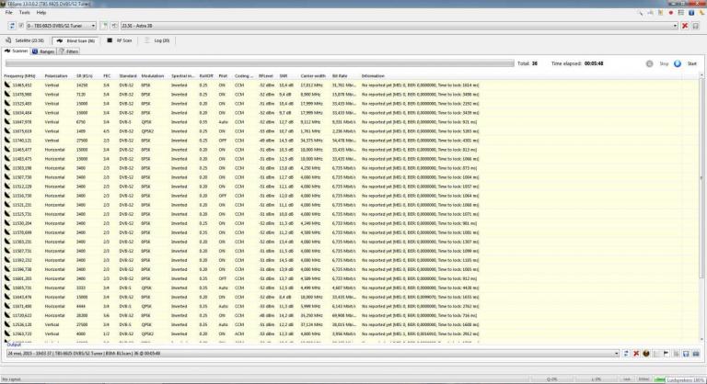Select the Ranges sub-tab
Image resolution: width=707 pixels, height=384 pixels.
coord(46,51)
